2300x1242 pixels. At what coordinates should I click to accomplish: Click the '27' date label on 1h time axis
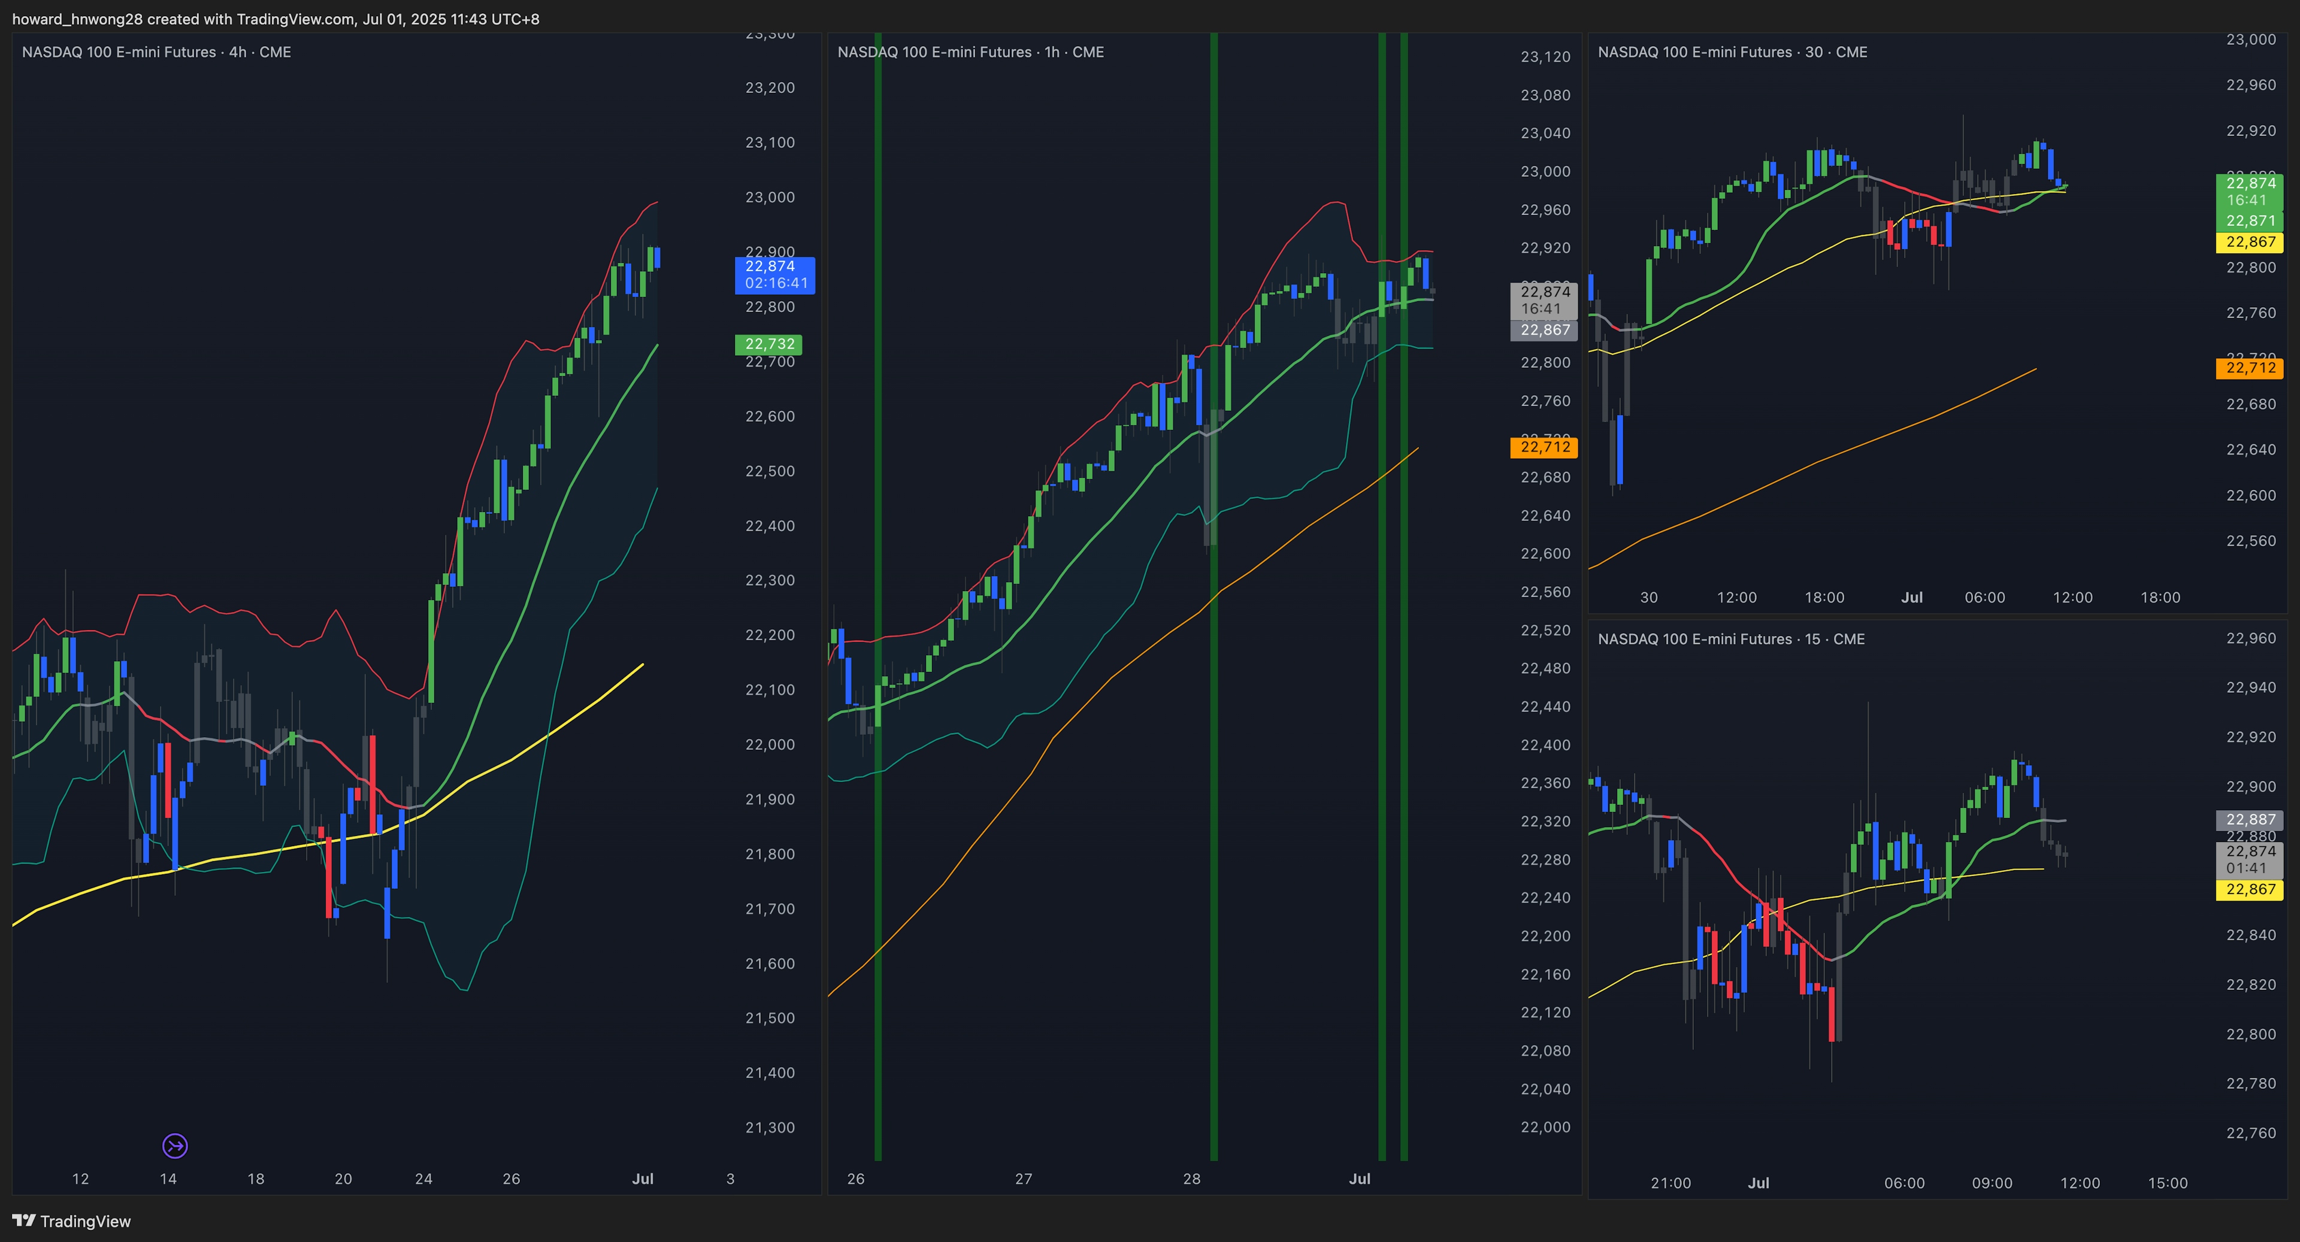(x=1023, y=1179)
